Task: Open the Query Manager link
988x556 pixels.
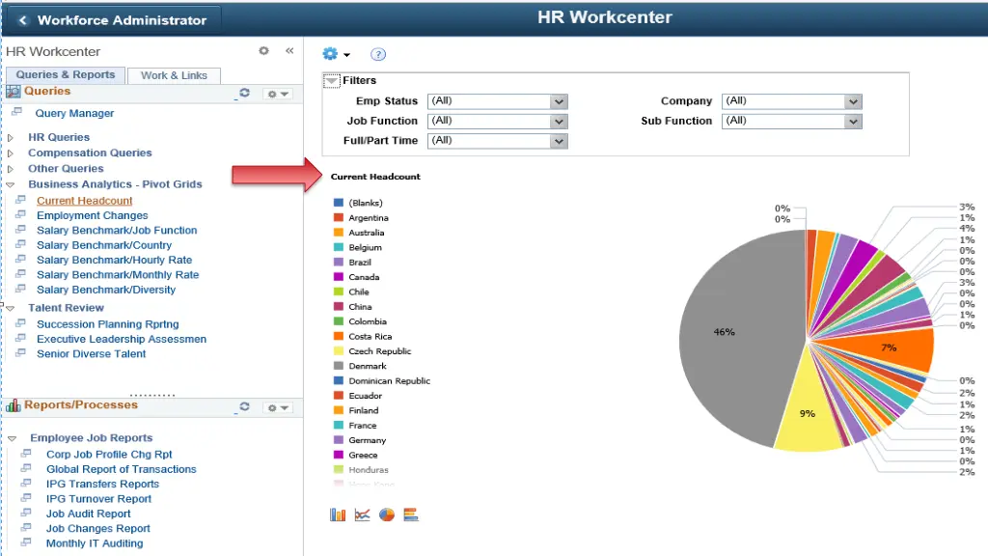Action: [74, 114]
